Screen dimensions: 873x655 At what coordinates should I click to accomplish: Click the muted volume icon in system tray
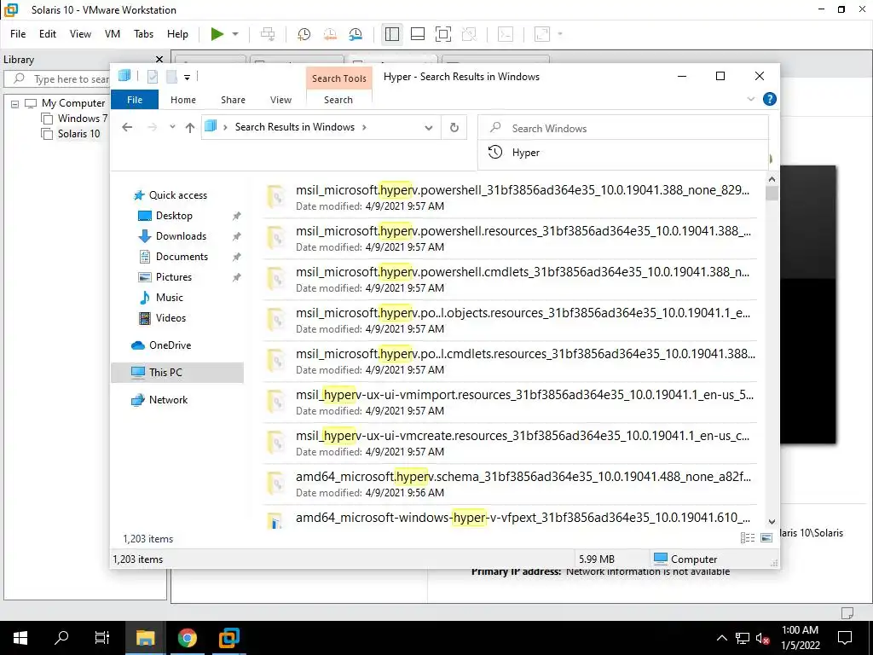coord(763,638)
